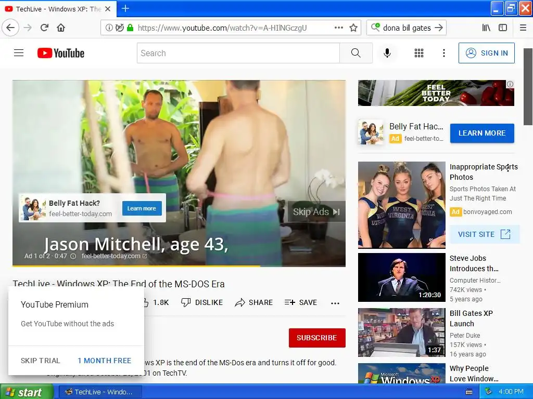Open a new browser tab with plus
533x399 pixels.
pos(125,8)
